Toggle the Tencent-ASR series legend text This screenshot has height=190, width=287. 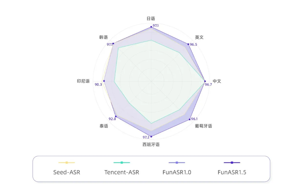pos(121,172)
